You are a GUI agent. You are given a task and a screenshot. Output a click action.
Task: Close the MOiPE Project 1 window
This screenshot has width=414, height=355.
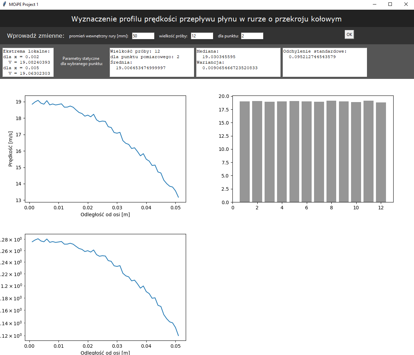pos(406,4)
